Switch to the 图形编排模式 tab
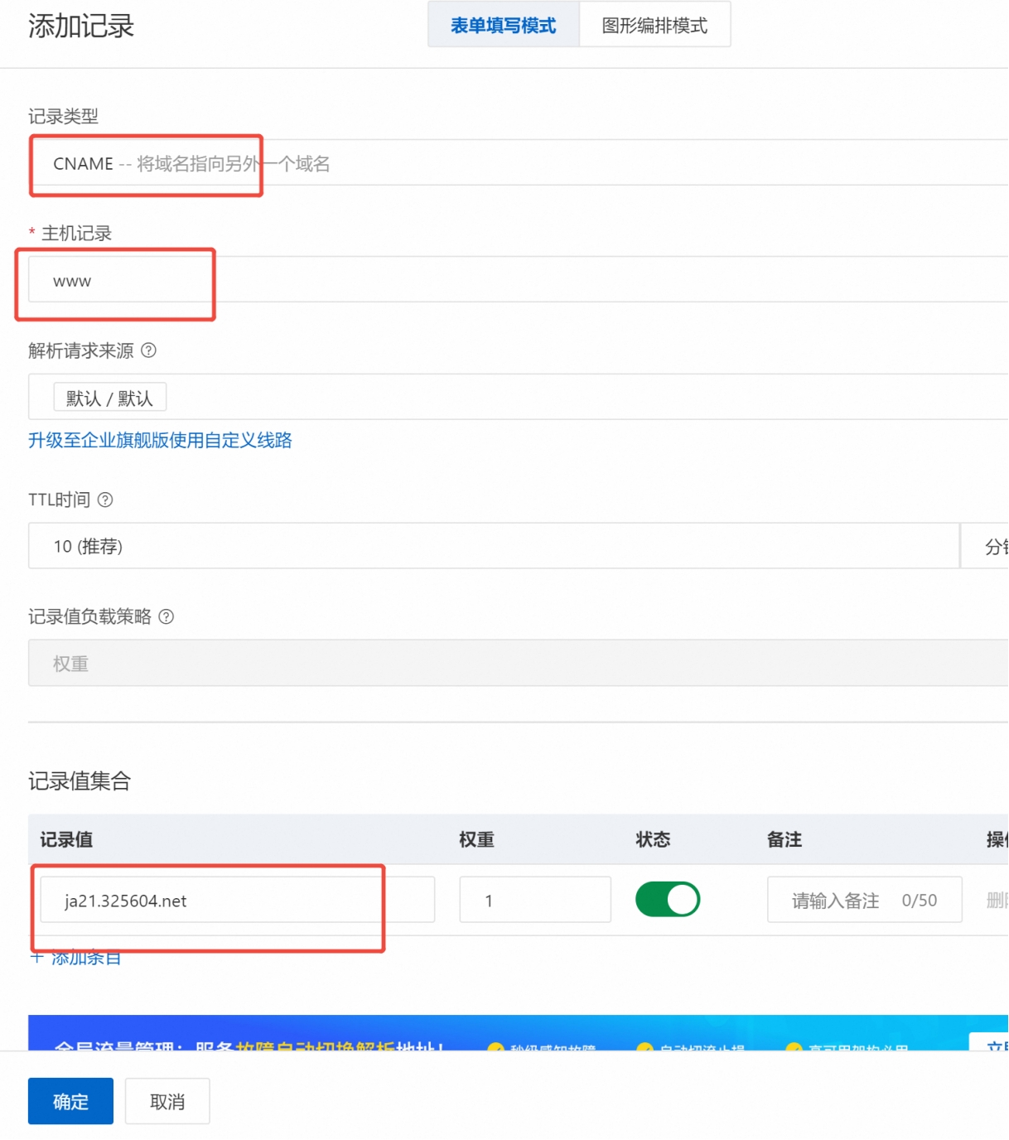This screenshot has width=1009, height=1140. click(x=654, y=25)
